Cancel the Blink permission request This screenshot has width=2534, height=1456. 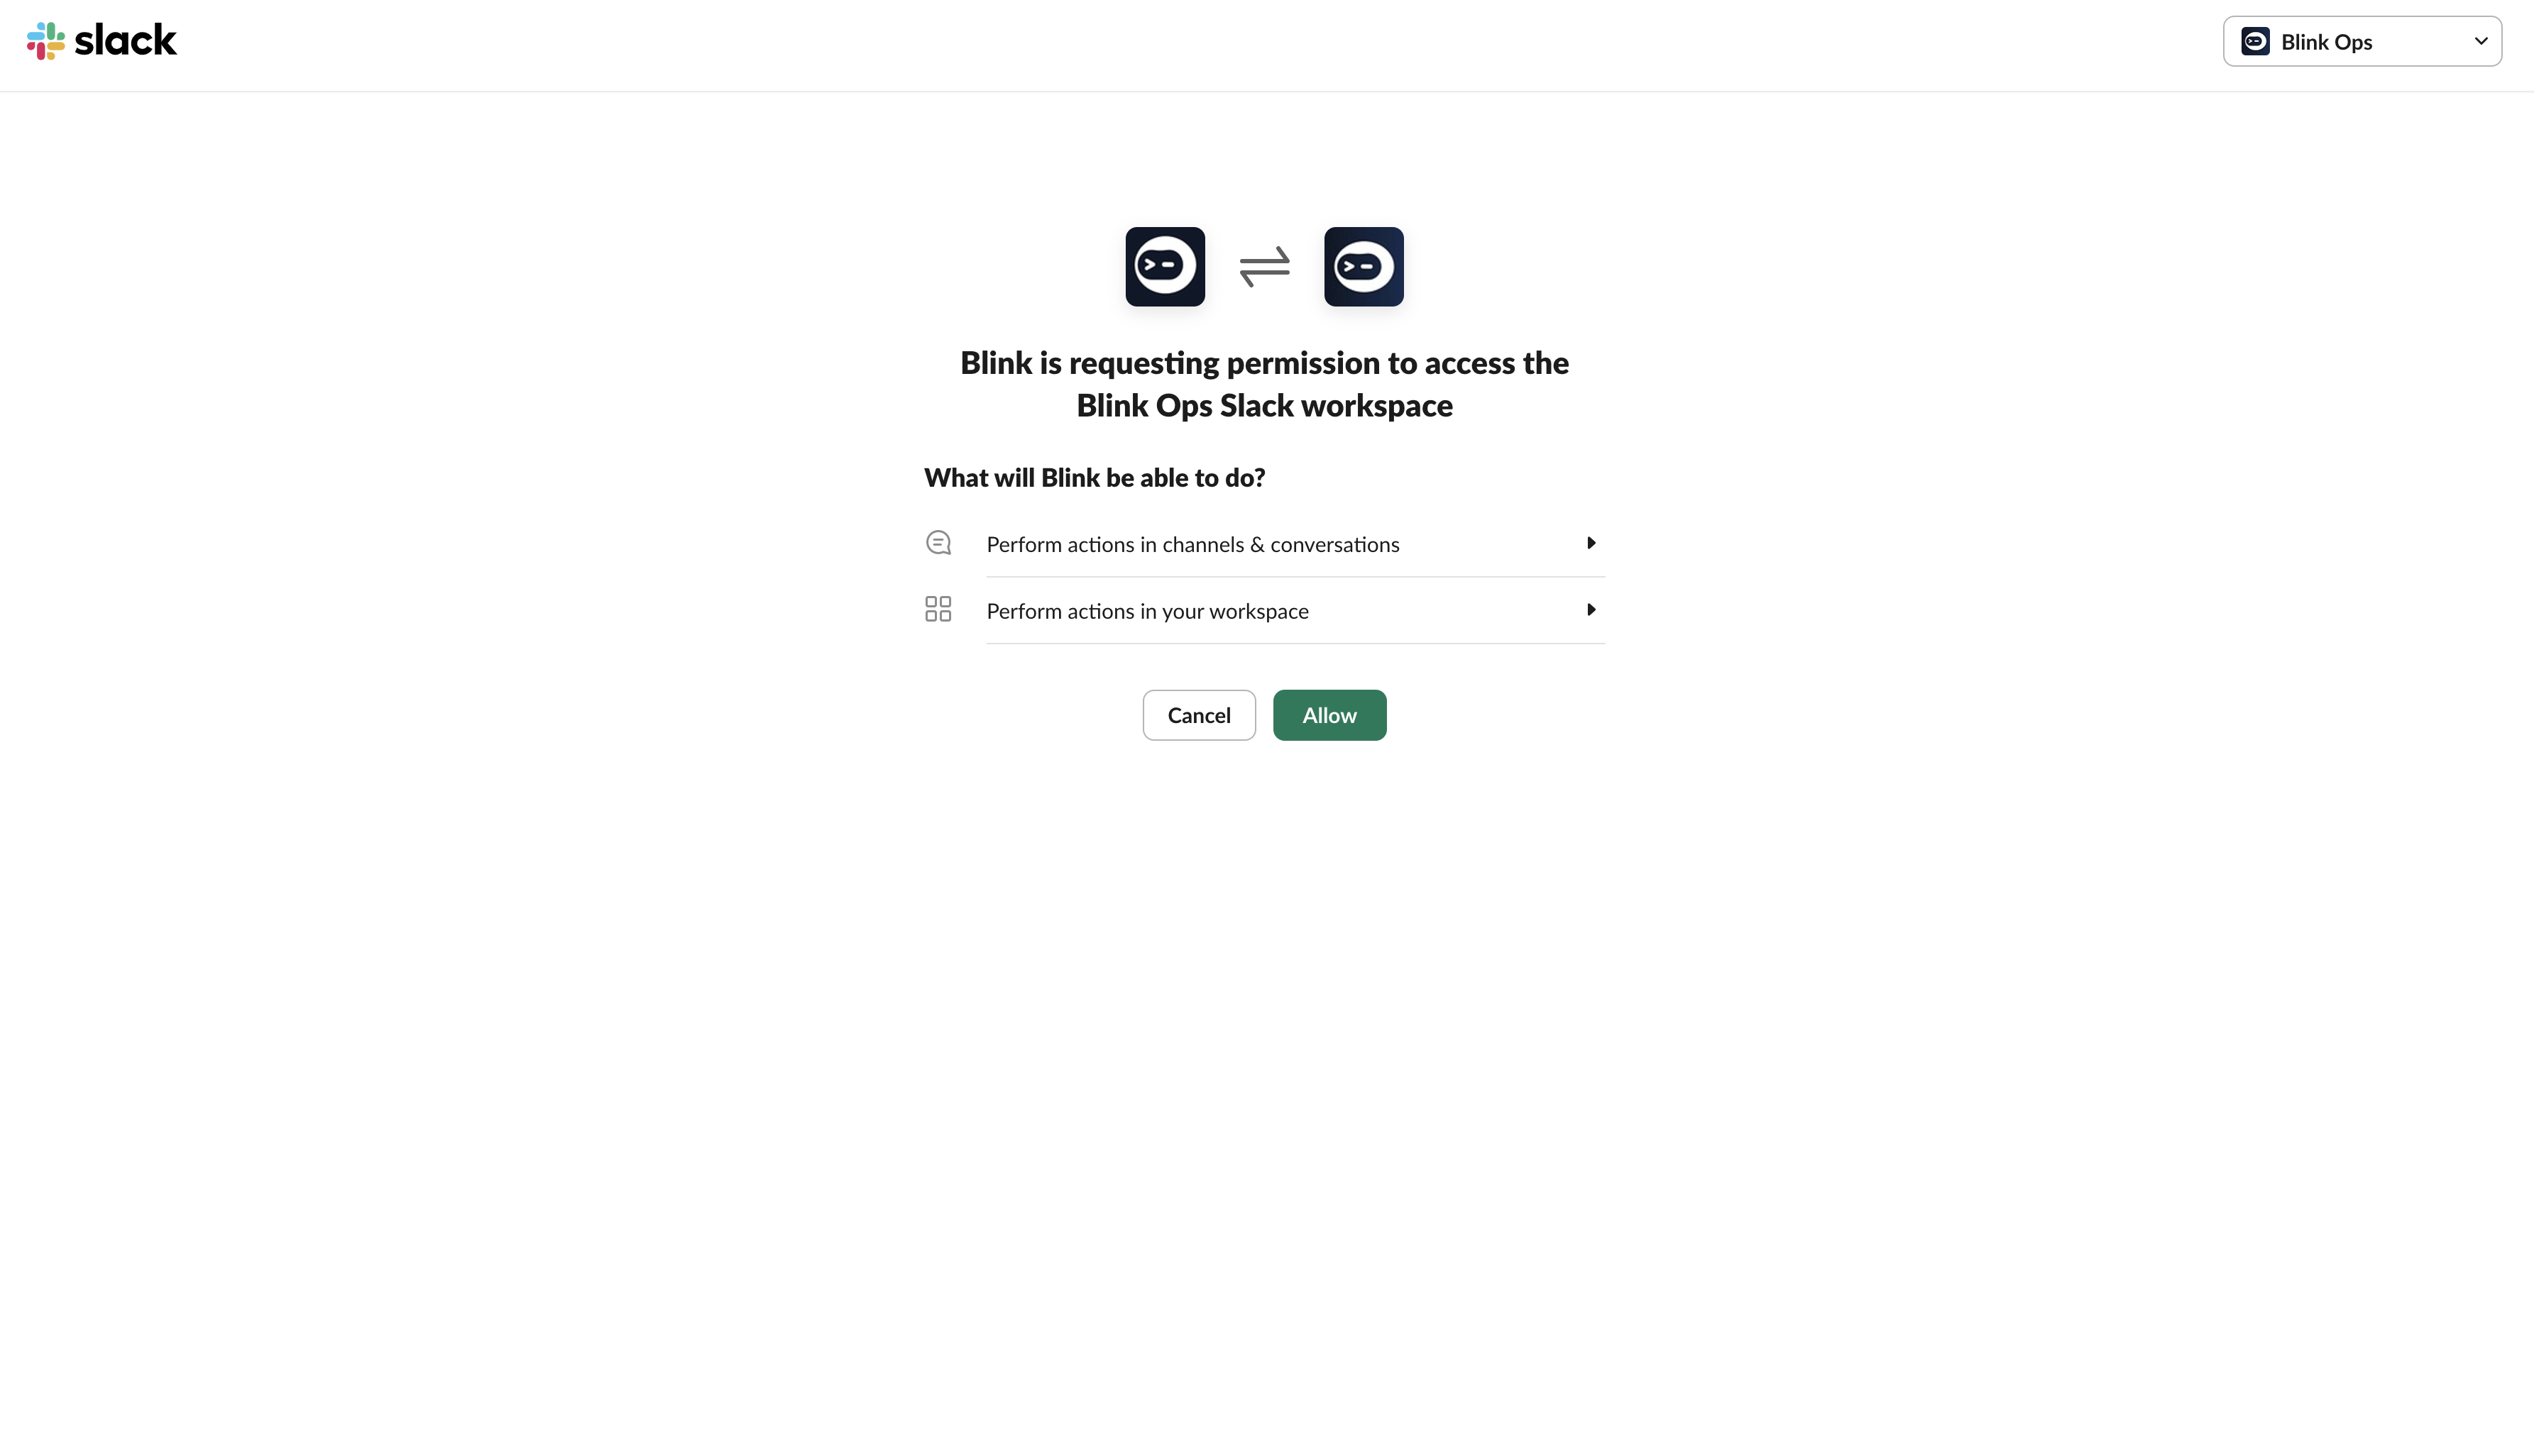[x=1198, y=715]
